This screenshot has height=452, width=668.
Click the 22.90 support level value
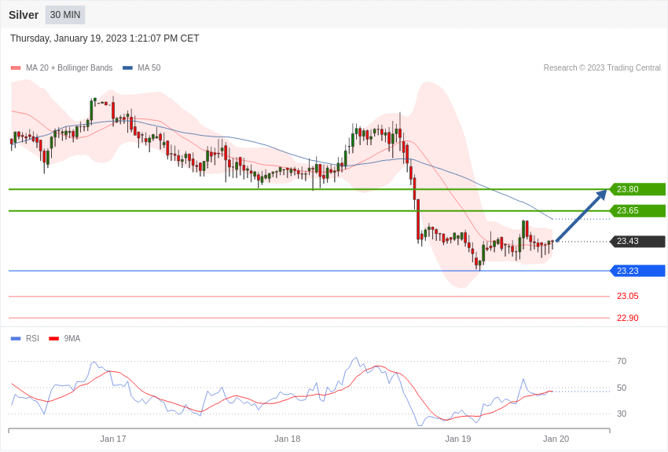(628, 318)
